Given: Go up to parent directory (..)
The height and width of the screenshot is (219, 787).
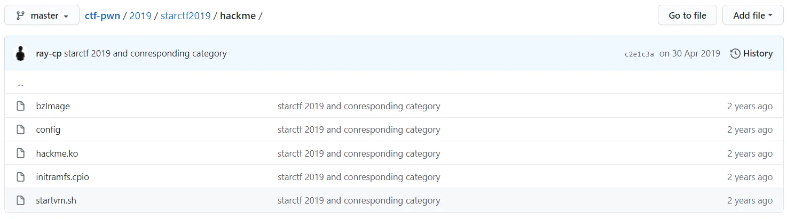Looking at the screenshot, I should (21, 83).
